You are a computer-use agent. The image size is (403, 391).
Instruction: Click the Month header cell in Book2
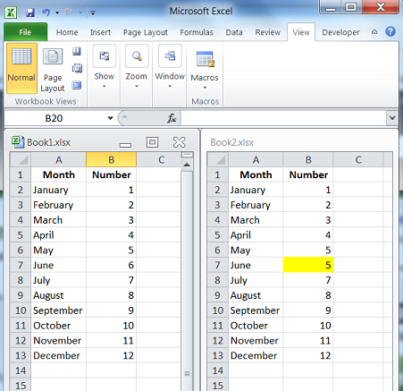tap(256, 174)
